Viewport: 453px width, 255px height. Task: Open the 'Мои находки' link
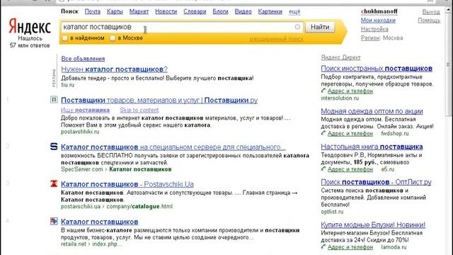(378, 21)
